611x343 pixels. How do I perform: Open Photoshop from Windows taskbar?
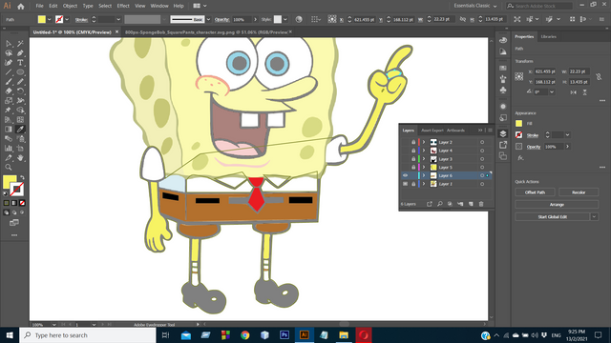pyautogui.click(x=284, y=335)
